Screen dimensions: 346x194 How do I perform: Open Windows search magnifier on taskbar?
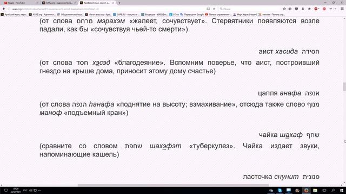333,190
